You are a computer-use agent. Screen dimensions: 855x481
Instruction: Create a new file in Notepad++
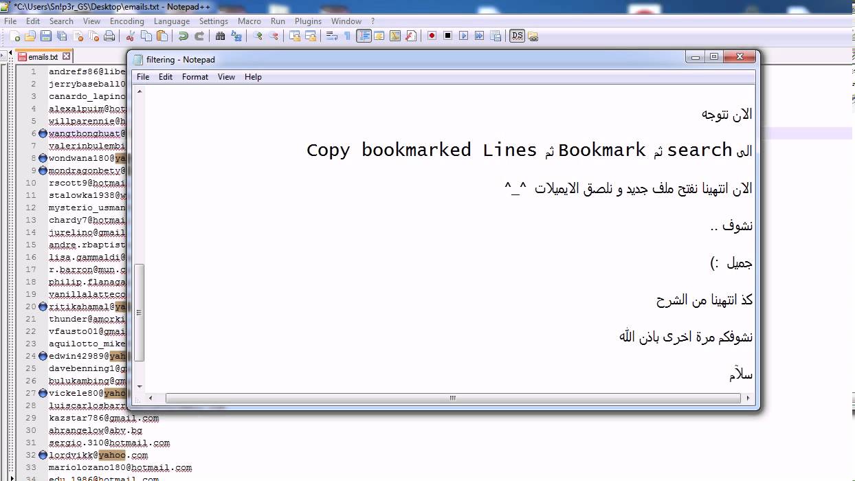(x=14, y=36)
